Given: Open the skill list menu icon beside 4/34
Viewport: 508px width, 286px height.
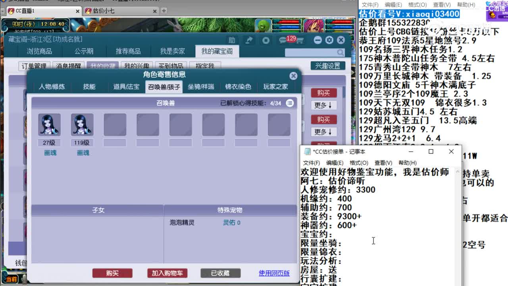Looking at the screenshot, I should tap(290, 103).
